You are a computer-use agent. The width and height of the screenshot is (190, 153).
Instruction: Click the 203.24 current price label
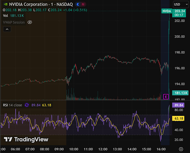(x=179, y=13)
